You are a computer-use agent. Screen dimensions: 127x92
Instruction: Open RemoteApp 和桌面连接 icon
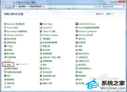pyautogui.click(x=5, y=31)
